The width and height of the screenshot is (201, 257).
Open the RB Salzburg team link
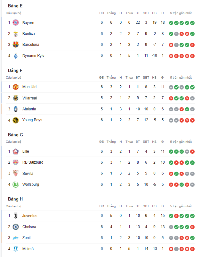(33, 162)
